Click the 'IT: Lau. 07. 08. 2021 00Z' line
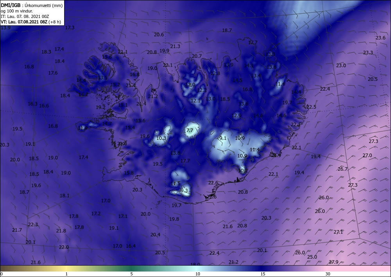Viewport: 391px width, 277px height. coord(25,16)
